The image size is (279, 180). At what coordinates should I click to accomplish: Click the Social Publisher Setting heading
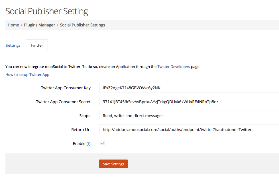point(47,11)
